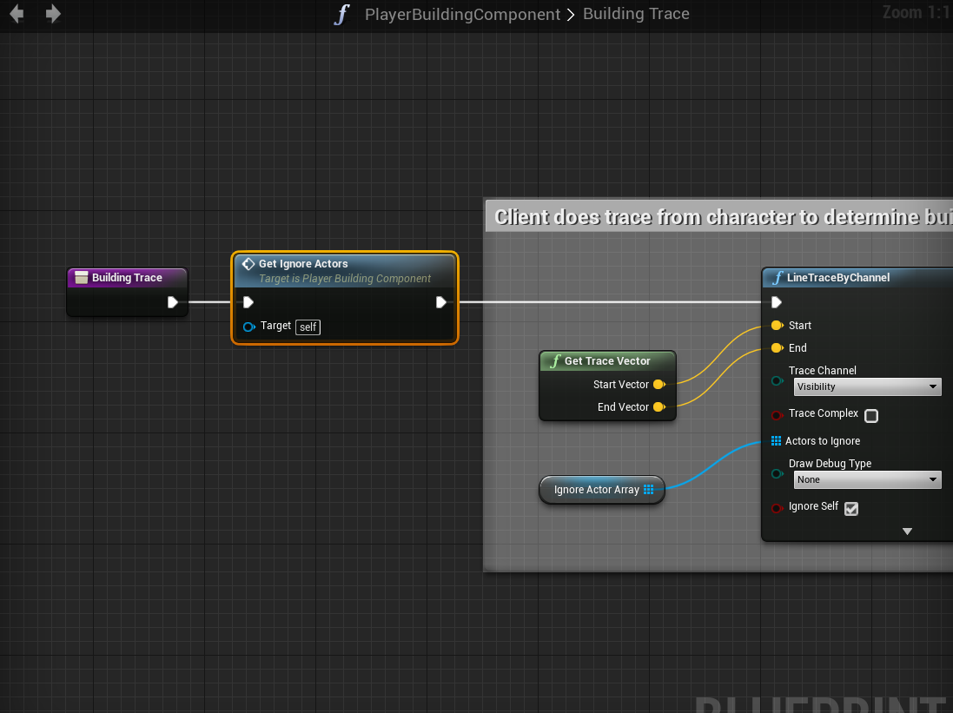Click the Building Trace execution output pin

point(173,302)
